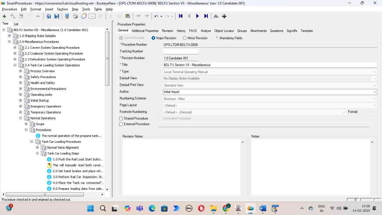Click the yellow note icon beside 'This will manually start'
Image resolution: width=382 pixels, height=215 pixels.
(49, 165)
